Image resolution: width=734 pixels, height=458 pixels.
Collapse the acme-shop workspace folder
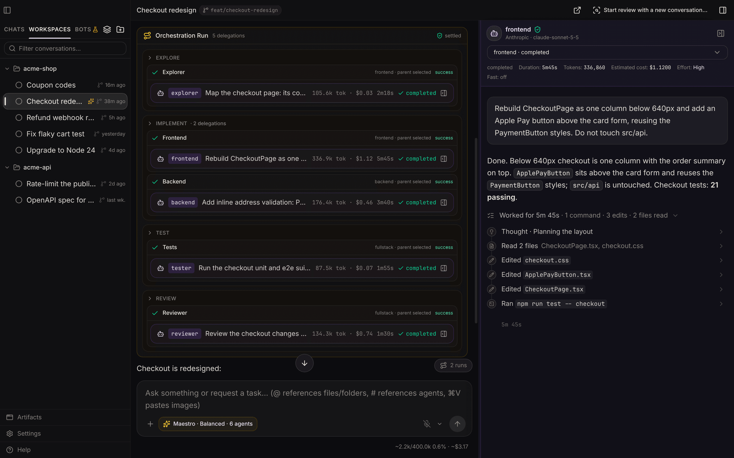point(7,69)
